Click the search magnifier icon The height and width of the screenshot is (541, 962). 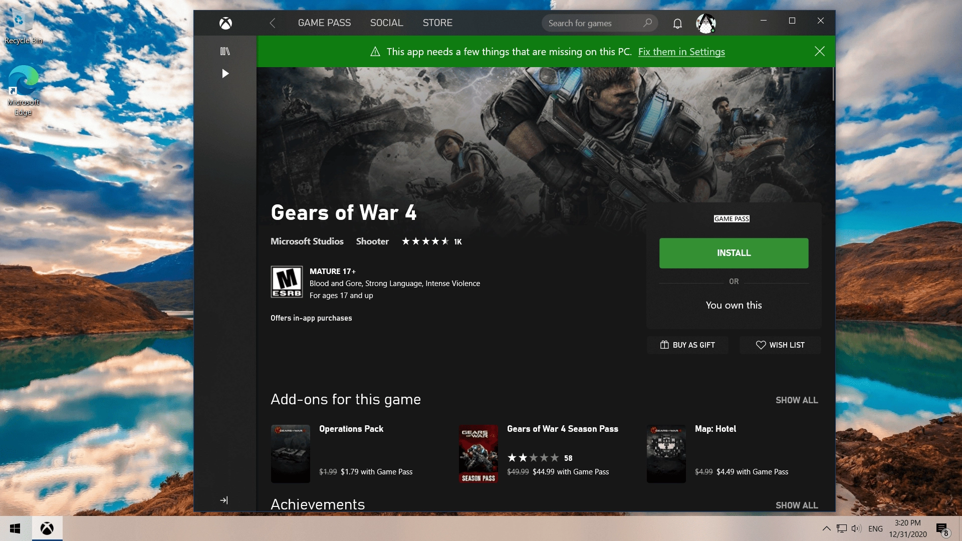(647, 23)
